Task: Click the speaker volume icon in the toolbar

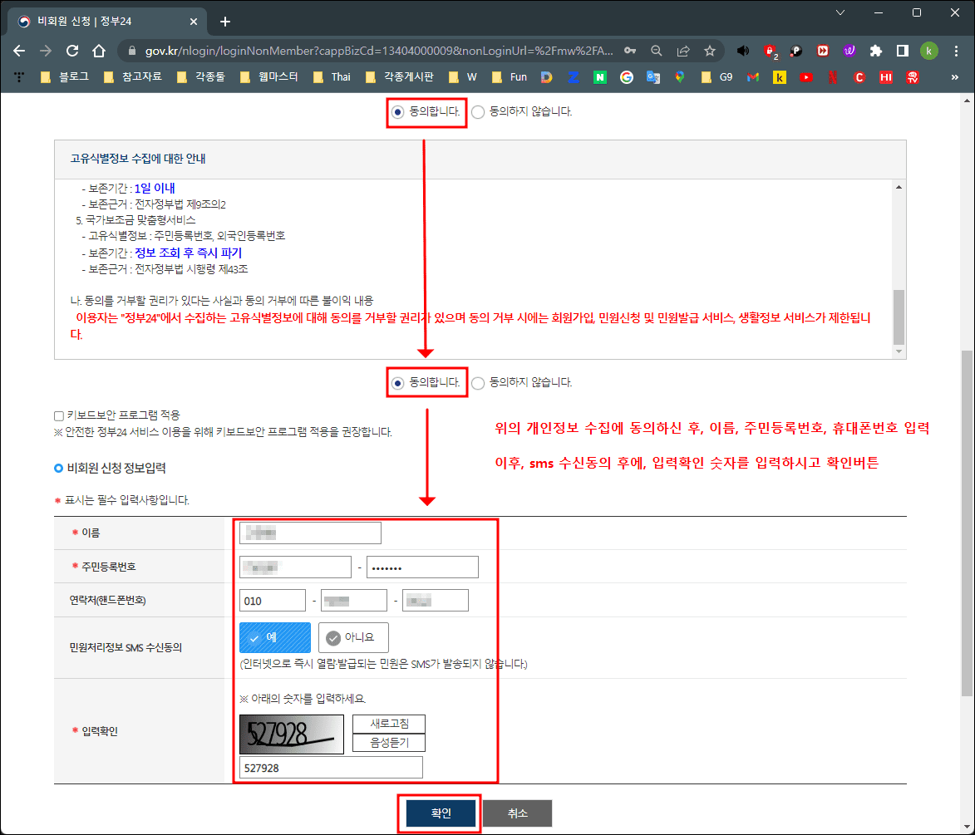Action: pyautogui.click(x=742, y=50)
